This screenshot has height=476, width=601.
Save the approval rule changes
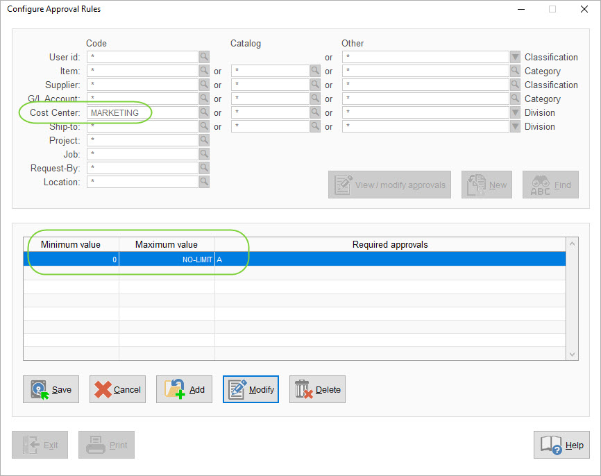click(51, 389)
